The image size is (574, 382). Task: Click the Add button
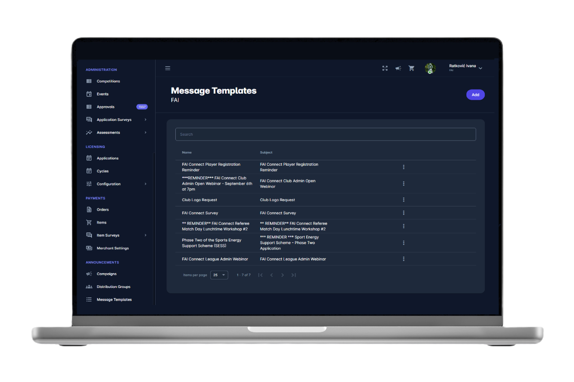click(475, 95)
